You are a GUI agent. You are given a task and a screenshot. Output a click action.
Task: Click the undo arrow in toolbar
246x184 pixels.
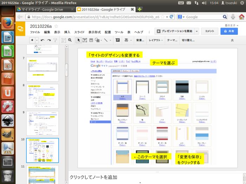[x=43, y=40]
